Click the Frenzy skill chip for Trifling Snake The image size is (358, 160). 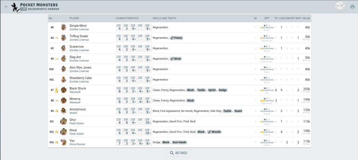pos(177,38)
